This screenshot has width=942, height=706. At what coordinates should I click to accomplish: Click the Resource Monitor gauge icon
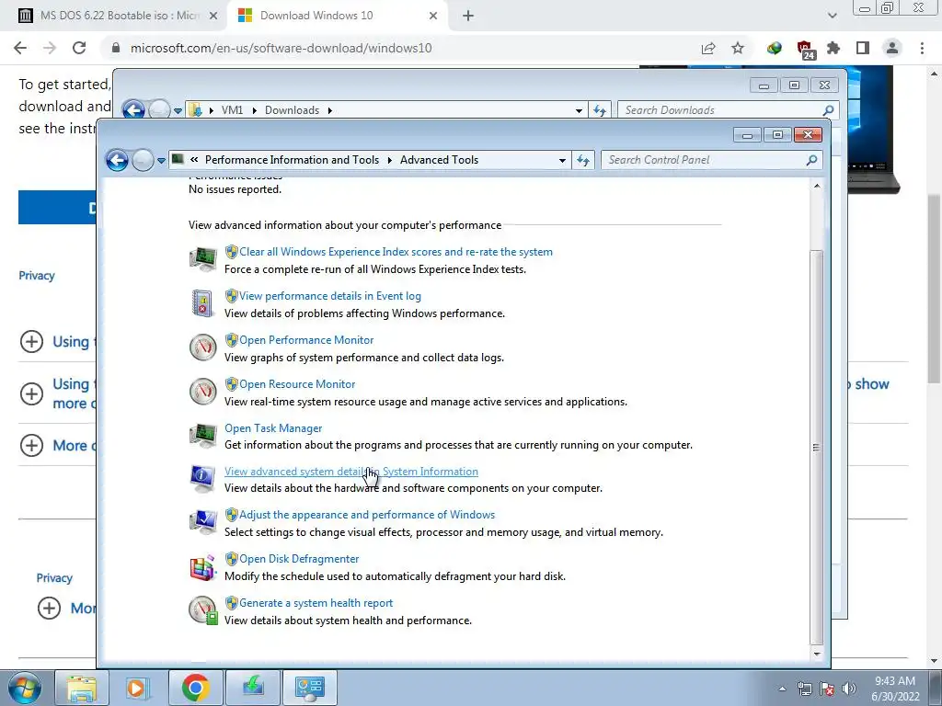pos(203,392)
